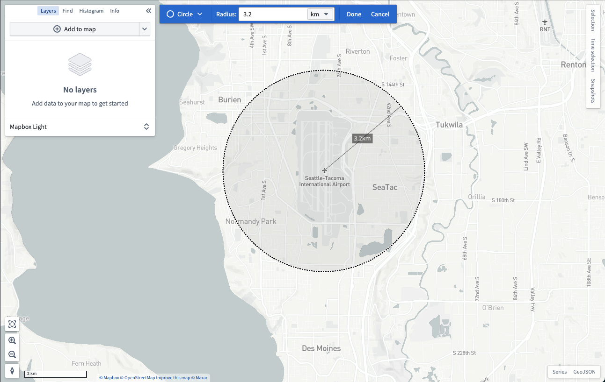Switch to the Layers tab

click(48, 11)
